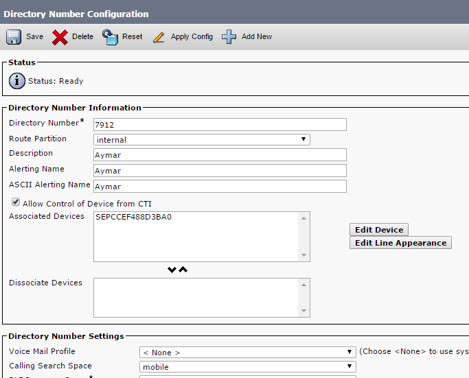The width and height of the screenshot is (469, 378).
Task: Click the Alerting Name input field
Action: 220,171
